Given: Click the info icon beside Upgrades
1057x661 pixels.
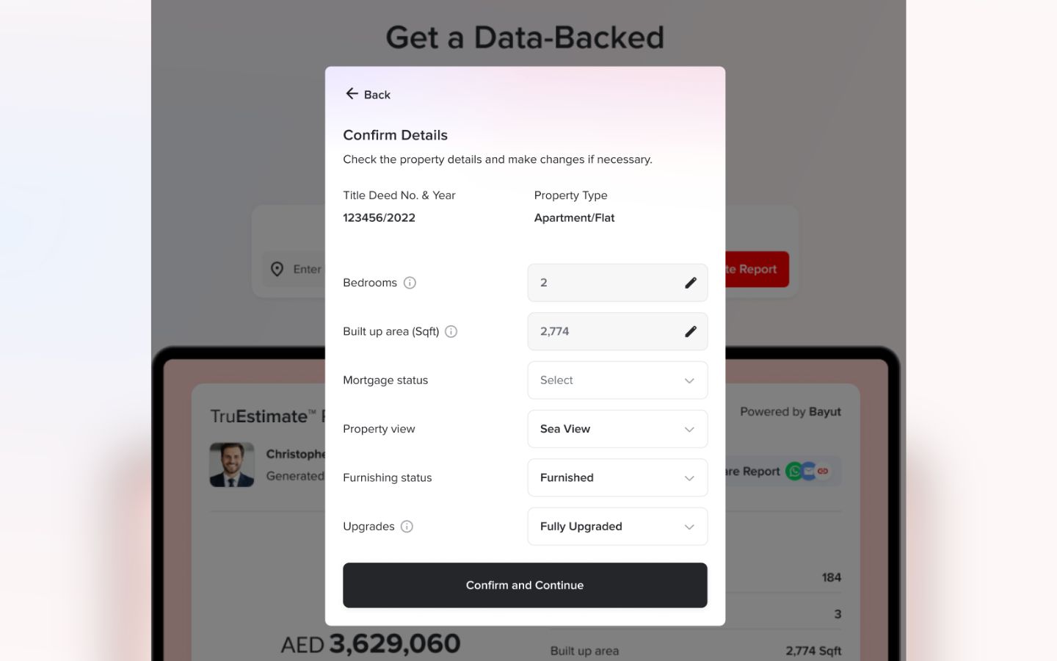Looking at the screenshot, I should click(x=408, y=527).
